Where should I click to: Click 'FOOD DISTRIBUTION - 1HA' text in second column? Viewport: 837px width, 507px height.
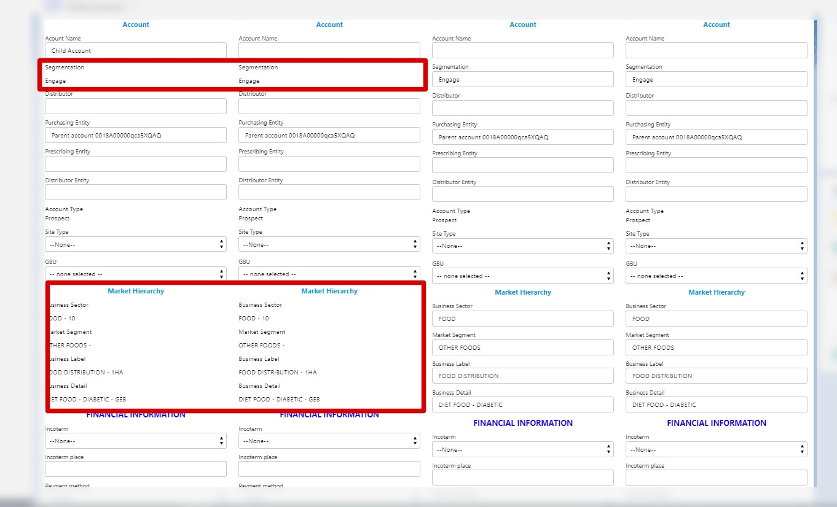coord(278,373)
